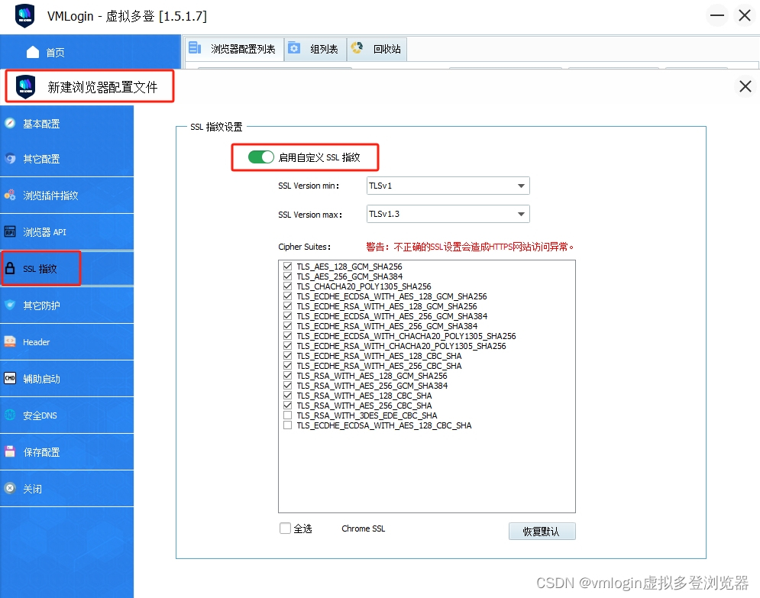Check TLS_RSA_WITH_3DES_EDE_CBC_SHA cipher
The image size is (760, 598).
click(x=287, y=415)
